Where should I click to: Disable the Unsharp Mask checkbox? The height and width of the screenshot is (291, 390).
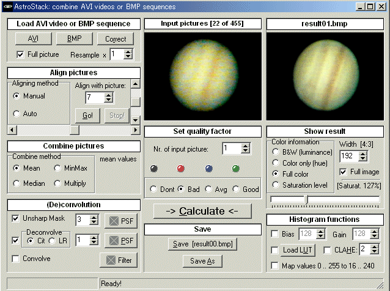(15, 219)
